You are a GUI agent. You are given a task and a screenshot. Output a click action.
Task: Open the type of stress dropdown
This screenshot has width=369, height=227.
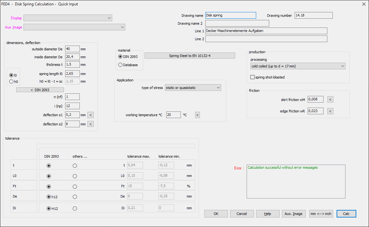(193, 88)
